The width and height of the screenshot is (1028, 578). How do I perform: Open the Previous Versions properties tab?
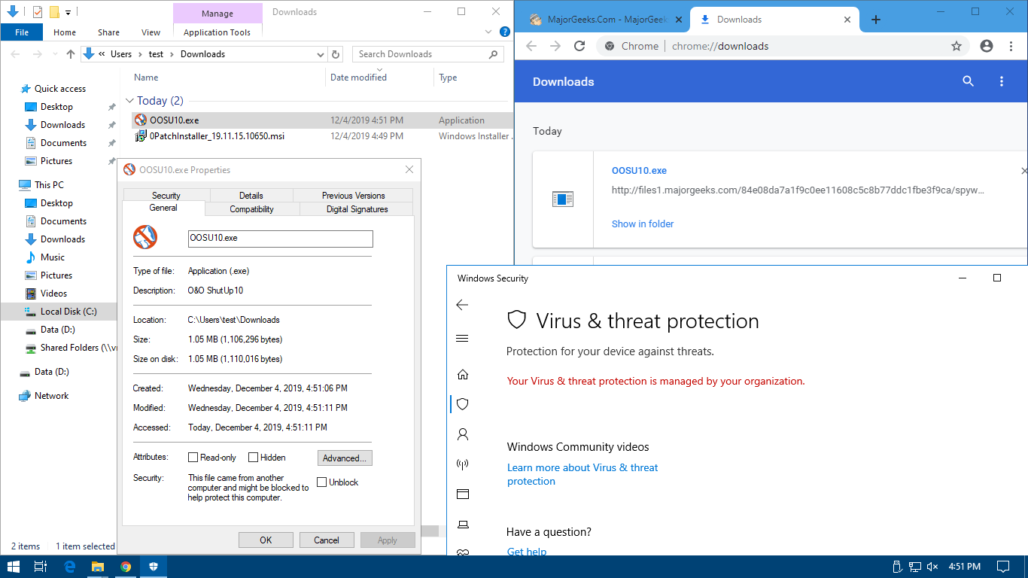[353, 196]
